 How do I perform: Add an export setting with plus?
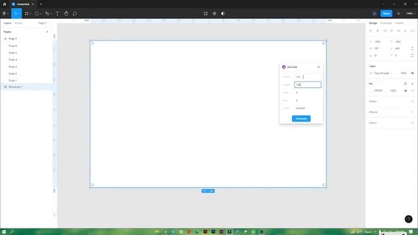412,123
